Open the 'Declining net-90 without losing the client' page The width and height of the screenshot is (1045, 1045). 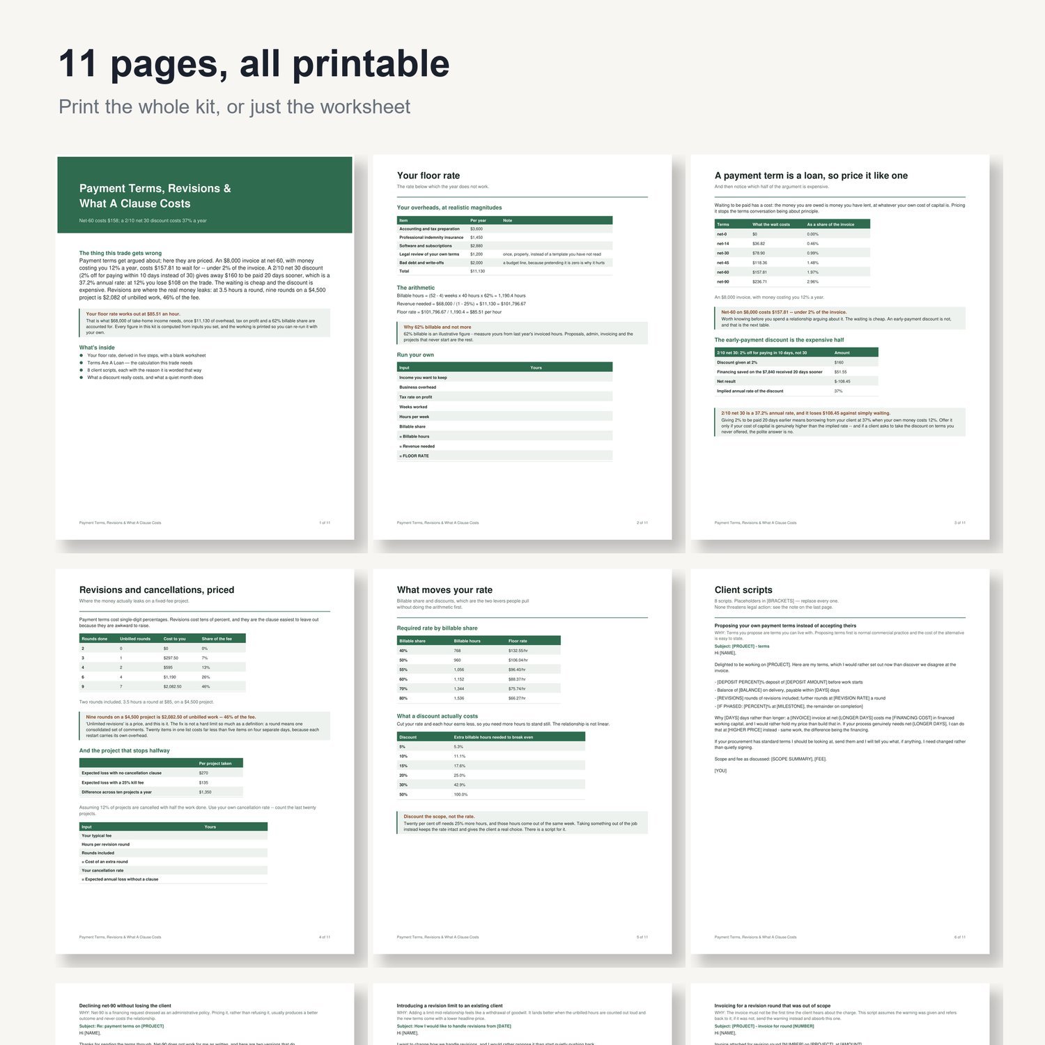(x=205, y=1014)
